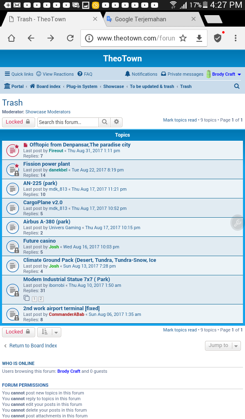
Task: Open a new browser tab
Action: (213, 19)
